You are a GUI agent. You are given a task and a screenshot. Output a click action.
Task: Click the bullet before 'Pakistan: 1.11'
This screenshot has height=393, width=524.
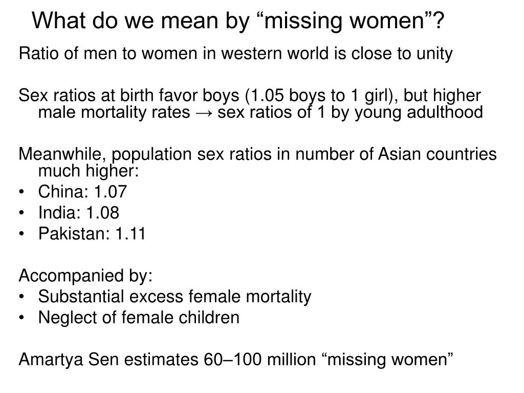click(21, 234)
